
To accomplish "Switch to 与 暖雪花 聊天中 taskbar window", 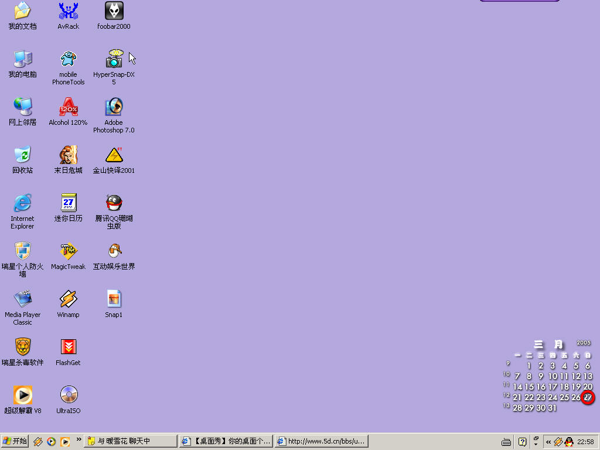I will click(x=131, y=441).
